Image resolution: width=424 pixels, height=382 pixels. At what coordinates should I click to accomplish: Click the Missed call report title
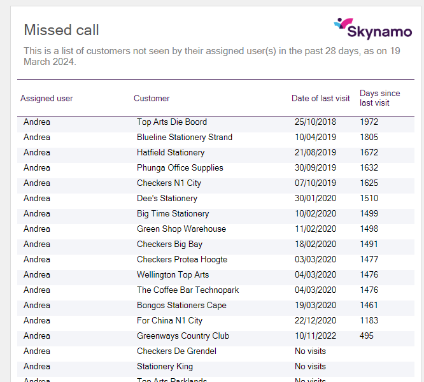pos(61,30)
